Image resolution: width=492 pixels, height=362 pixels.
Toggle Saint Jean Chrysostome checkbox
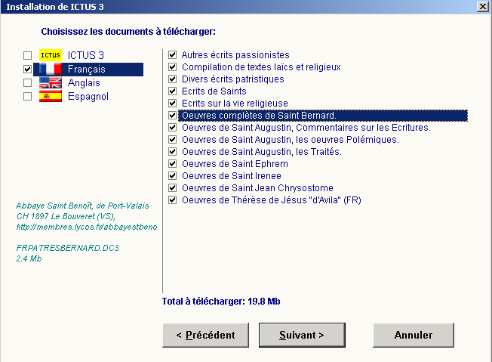[x=172, y=188]
